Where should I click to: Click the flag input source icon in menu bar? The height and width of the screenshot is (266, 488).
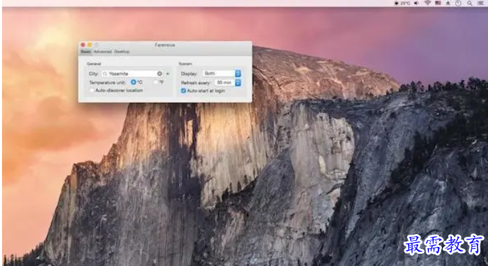[438, 3]
